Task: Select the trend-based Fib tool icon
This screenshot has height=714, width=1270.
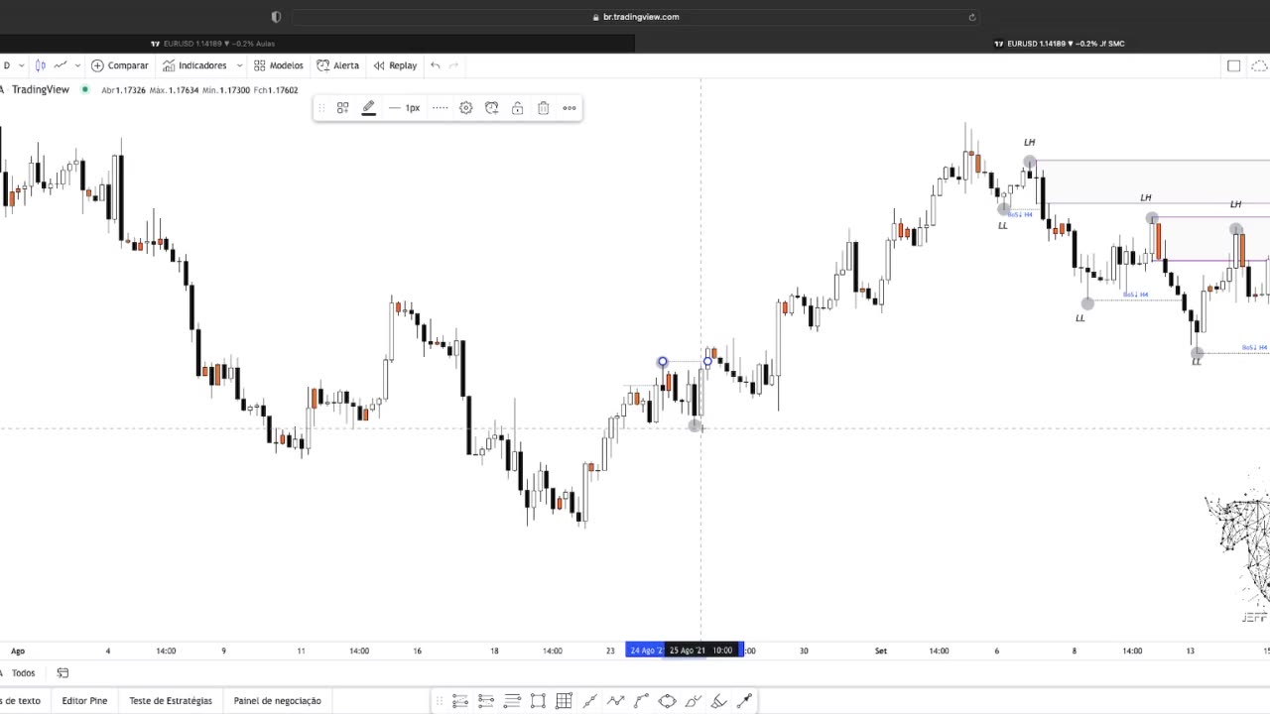Action: tap(460, 701)
